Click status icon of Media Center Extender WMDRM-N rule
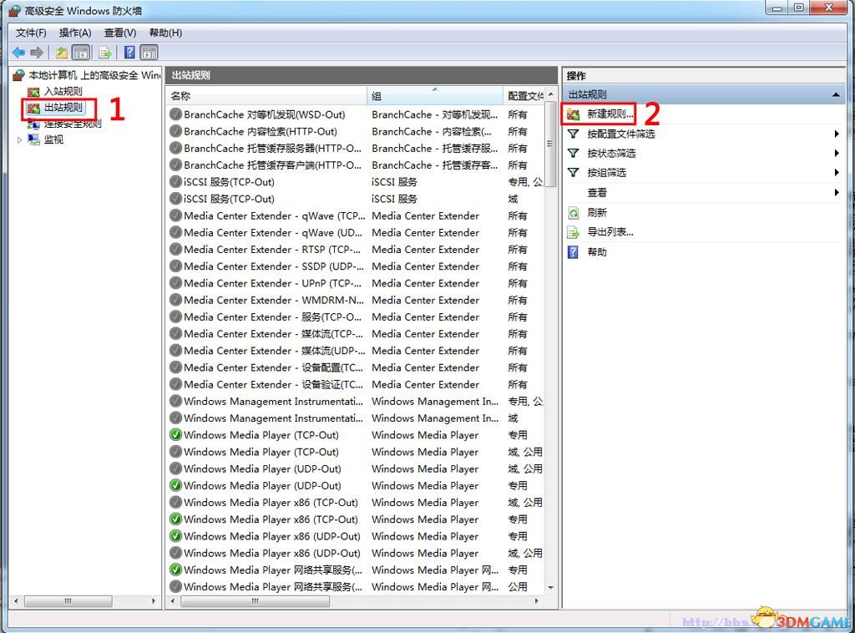 pyautogui.click(x=175, y=301)
